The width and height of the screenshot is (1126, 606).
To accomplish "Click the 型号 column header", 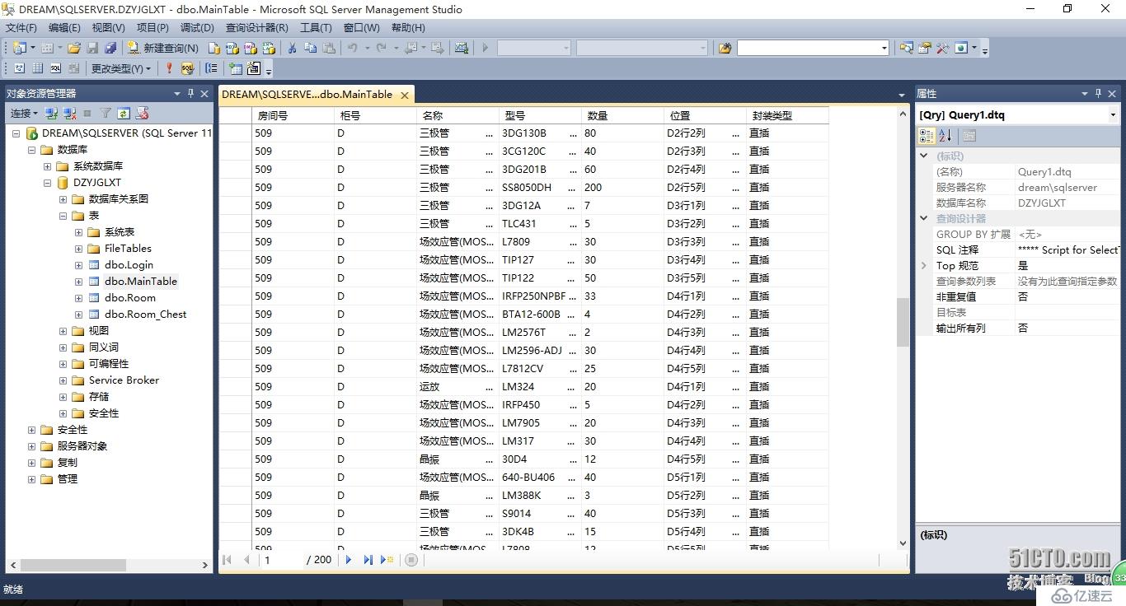I will click(x=539, y=116).
